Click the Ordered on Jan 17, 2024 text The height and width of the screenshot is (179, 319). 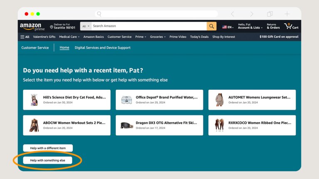pyautogui.click(x=151, y=128)
